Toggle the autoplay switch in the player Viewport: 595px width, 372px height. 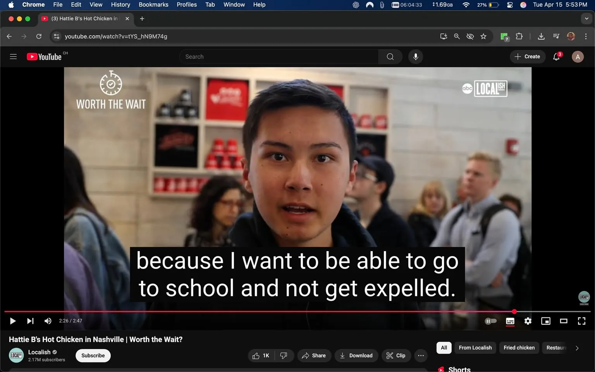[x=491, y=321]
